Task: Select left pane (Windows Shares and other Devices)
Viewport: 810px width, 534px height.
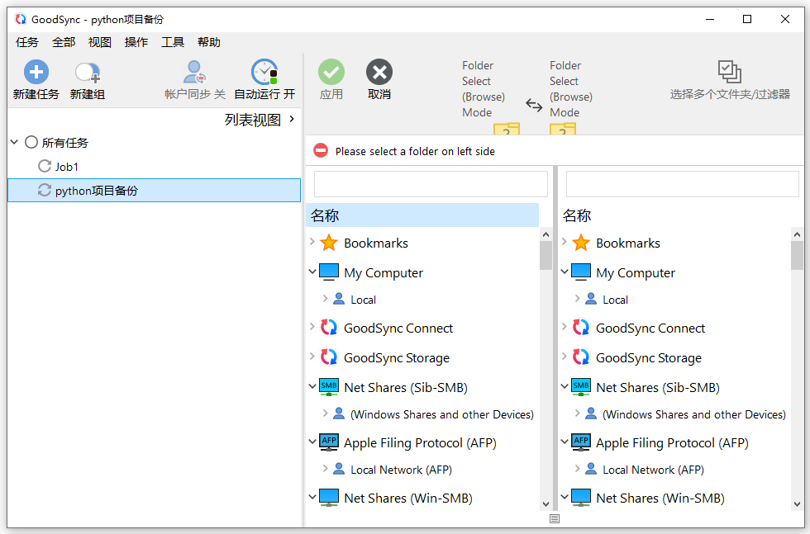Action: click(x=441, y=414)
